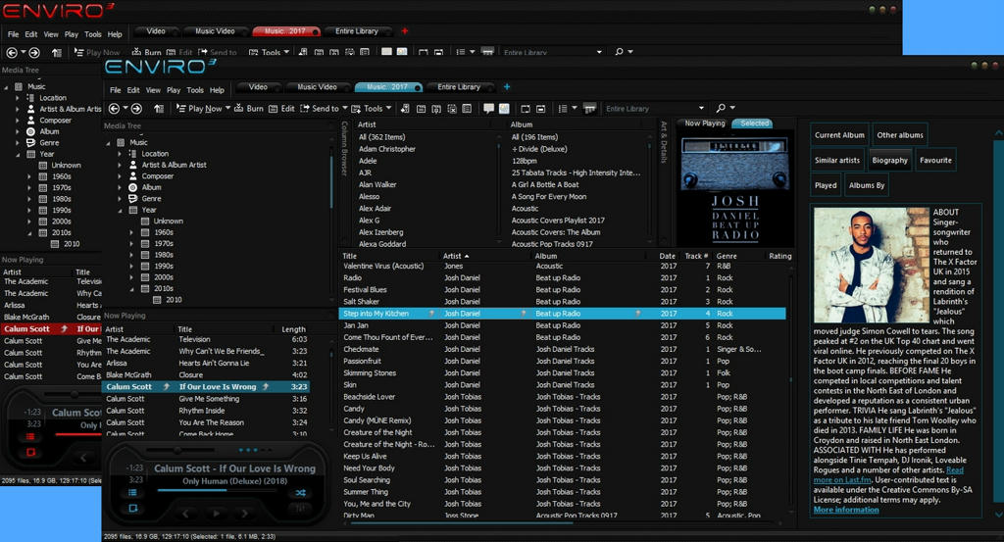
Task: Click the picture thumbnail icon in front toolbar
Action: 505,109
